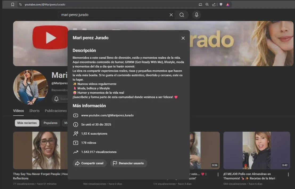Viewport: 295px width, 189px height.
Task: Click the channel link video icon
Action: tap(76, 115)
